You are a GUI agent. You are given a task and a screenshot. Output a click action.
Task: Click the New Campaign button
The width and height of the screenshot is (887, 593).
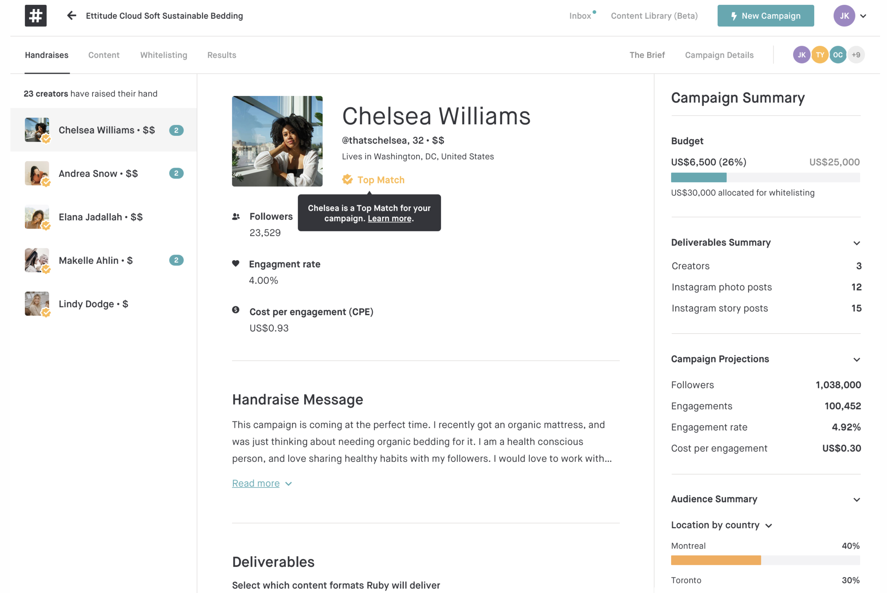click(x=765, y=16)
